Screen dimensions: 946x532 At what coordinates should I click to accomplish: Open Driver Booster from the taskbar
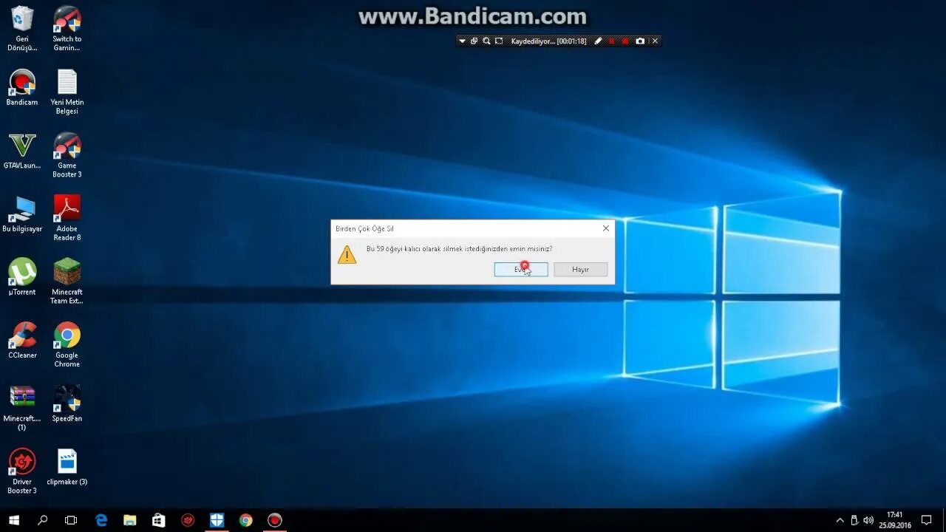pyautogui.click(x=188, y=520)
